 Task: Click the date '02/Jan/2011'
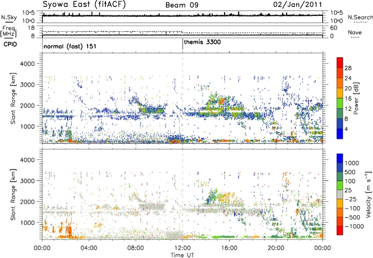click(x=297, y=5)
